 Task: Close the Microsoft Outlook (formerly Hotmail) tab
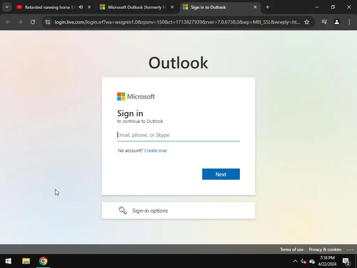click(172, 7)
